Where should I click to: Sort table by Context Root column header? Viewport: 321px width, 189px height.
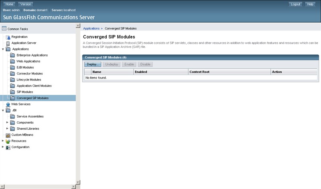[199, 72]
